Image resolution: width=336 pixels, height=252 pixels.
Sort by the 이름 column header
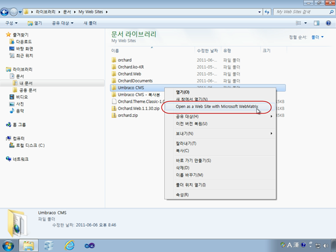coord(152,51)
